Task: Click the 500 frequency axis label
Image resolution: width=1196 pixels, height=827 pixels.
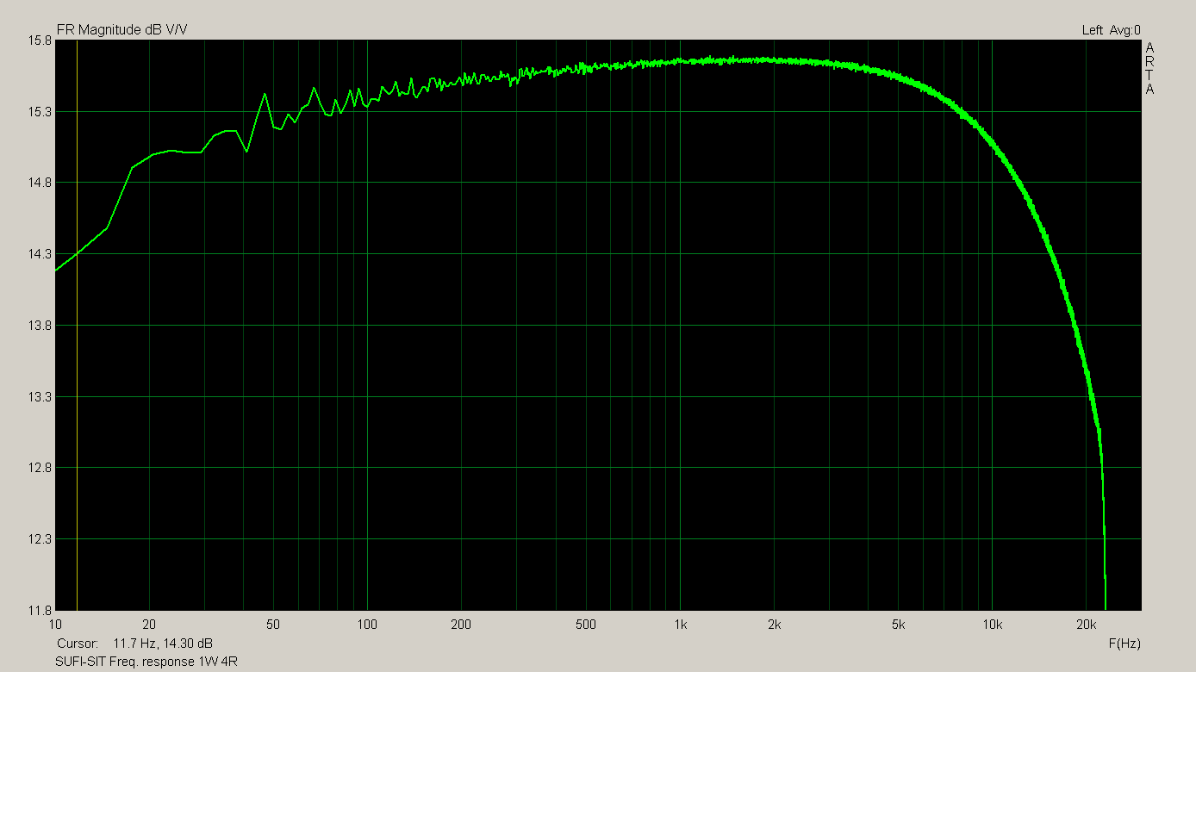Action: pyautogui.click(x=586, y=625)
